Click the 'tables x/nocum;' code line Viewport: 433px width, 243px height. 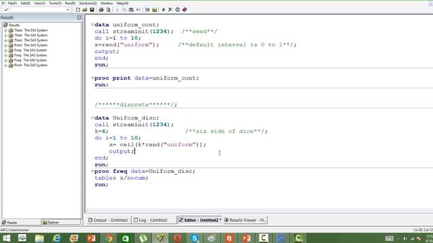pos(121,178)
